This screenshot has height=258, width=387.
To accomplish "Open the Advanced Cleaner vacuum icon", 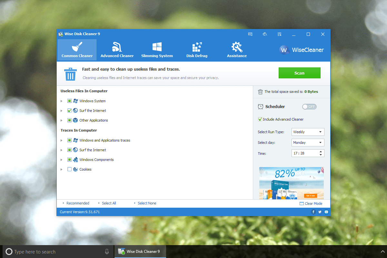I will [117, 47].
